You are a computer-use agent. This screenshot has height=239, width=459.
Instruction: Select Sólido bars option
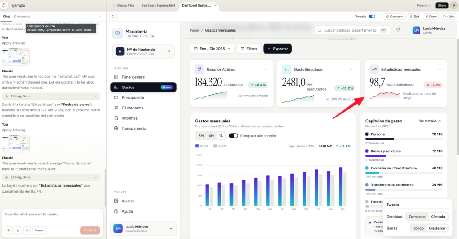click(418, 228)
